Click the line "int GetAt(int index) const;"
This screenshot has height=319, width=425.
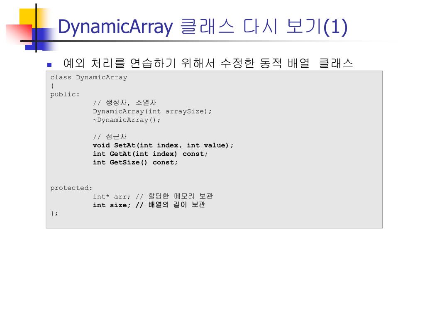(x=150, y=154)
